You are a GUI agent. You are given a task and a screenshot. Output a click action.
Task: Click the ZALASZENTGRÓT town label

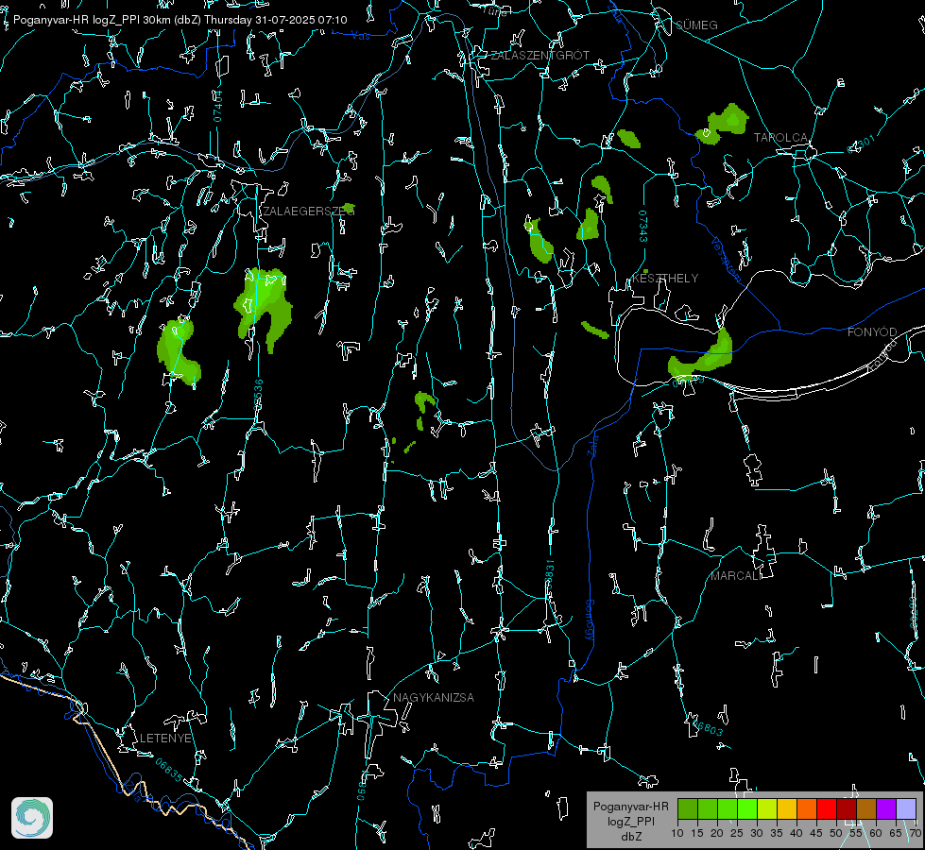point(540,56)
